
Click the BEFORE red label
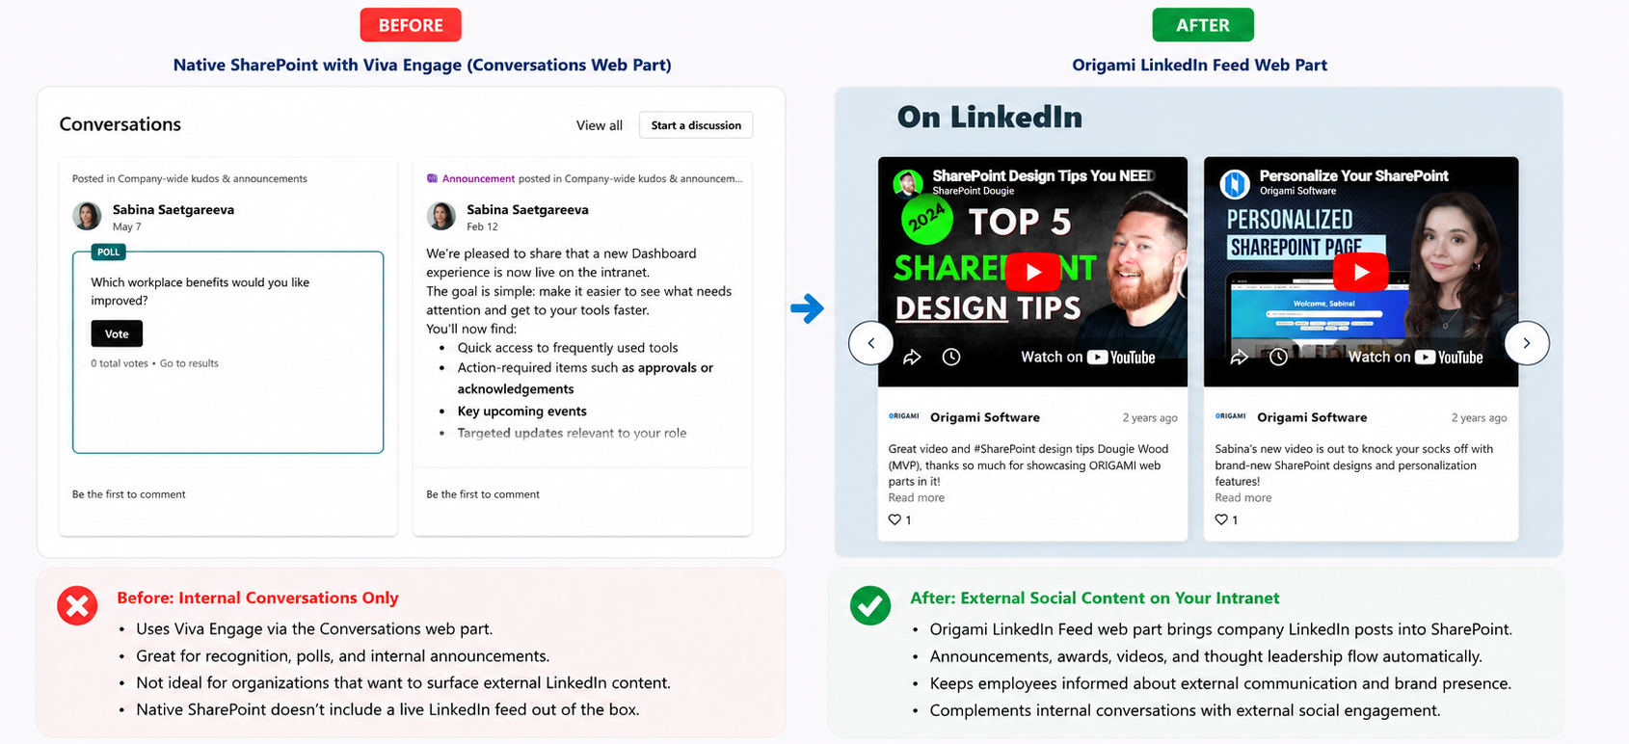click(411, 25)
